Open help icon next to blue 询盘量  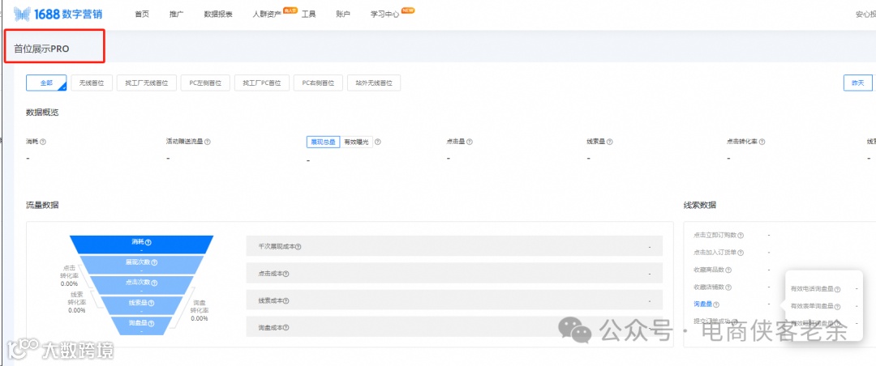tap(716, 304)
